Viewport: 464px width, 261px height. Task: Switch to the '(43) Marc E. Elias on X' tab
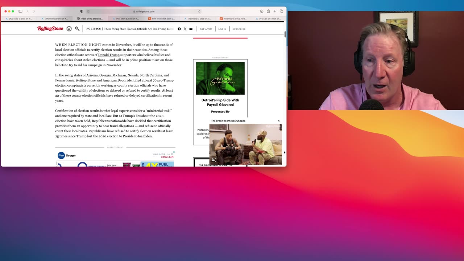click(x=198, y=18)
